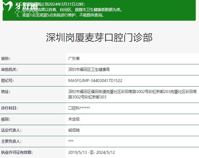Click the notice line about 凌晨1点至凌晨5点 maintenance
Image resolution: width=199 pixels, height=158 pixels.
click(61, 15)
